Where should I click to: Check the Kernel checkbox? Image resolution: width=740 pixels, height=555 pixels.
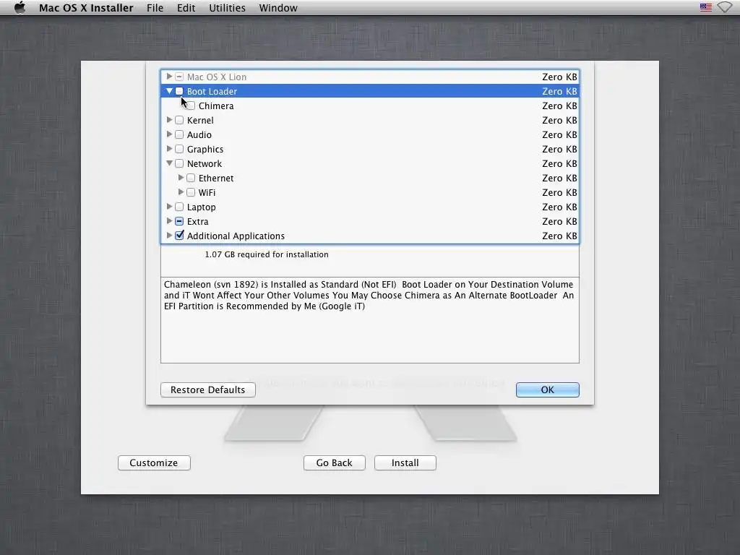point(179,121)
